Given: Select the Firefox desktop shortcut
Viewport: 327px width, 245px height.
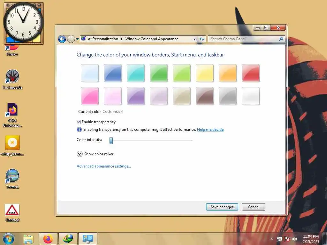Looking at the screenshot, I should click(x=12, y=50).
